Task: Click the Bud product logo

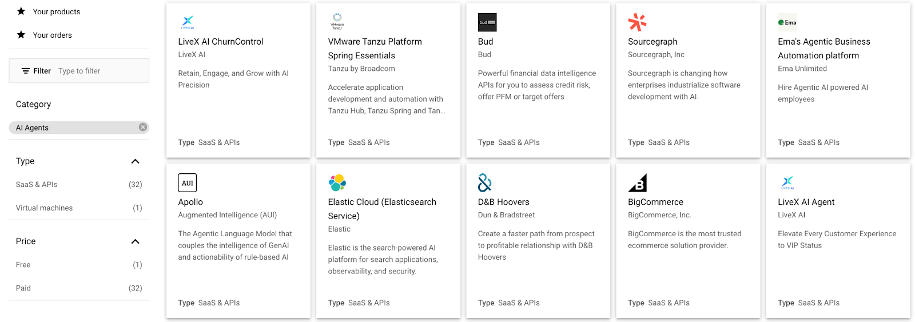Action: tap(487, 22)
